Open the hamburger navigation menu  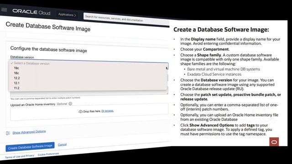tap(4, 10)
